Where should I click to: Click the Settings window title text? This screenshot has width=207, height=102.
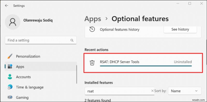(x=19, y=6)
